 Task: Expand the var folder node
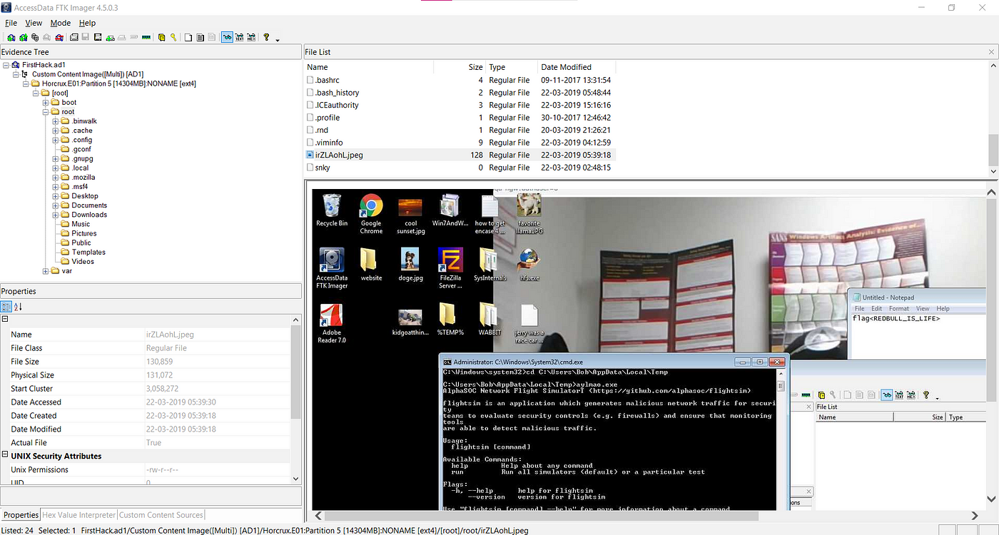[x=46, y=271]
